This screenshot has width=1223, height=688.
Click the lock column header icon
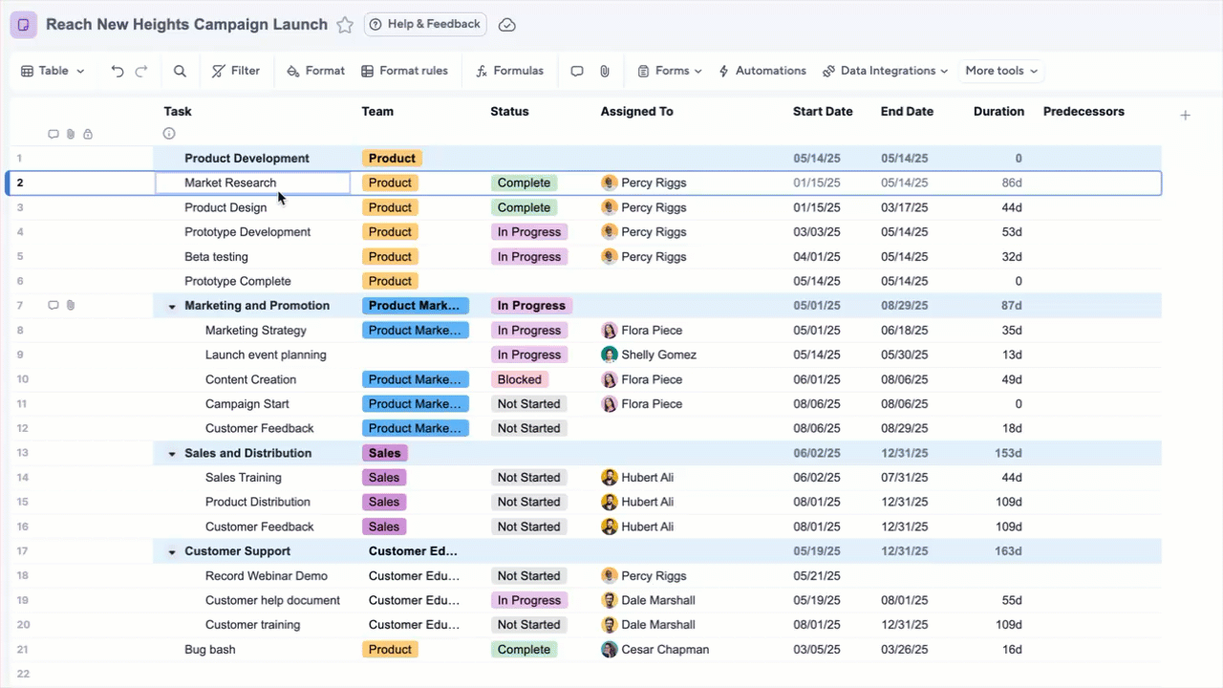click(88, 135)
